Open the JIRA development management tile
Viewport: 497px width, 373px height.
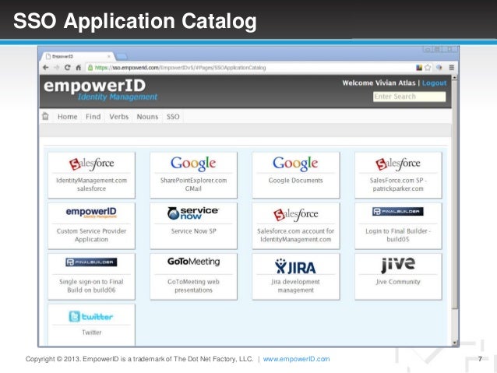pyautogui.click(x=296, y=276)
